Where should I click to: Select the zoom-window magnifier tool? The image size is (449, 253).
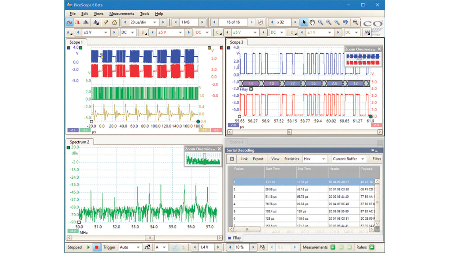pos(321,22)
